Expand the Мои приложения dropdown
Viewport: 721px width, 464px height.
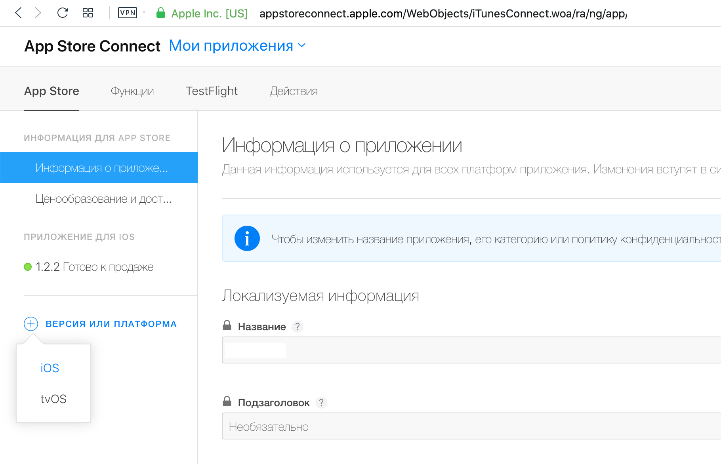(237, 46)
